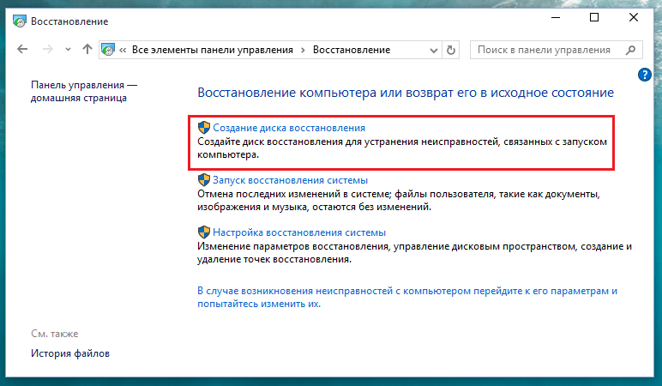
Task: Open Help via blue question mark icon
Action: click(646, 75)
